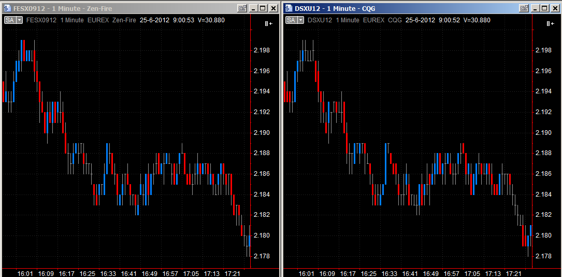This screenshot has height=277, width=562.
Task: Click the 16:49 time label in DSXU12 chart
Action: coord(431,273)
